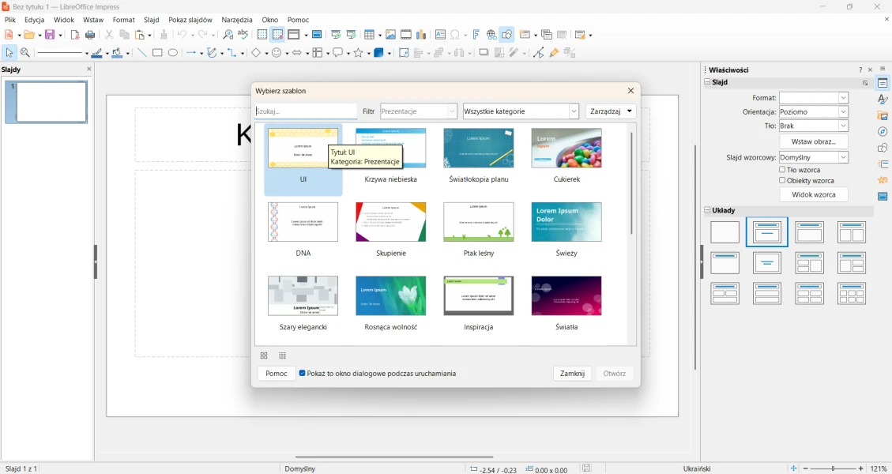Open the Gallery sidebar panel icon
The image size is (892, 474).
coord(883,116)
